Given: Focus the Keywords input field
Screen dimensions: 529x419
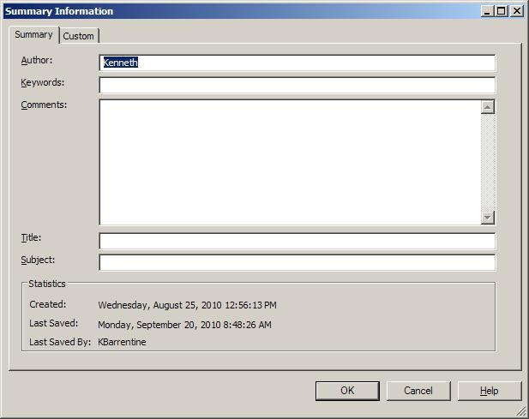Looking at the screenshot, I should coord(298,85).
